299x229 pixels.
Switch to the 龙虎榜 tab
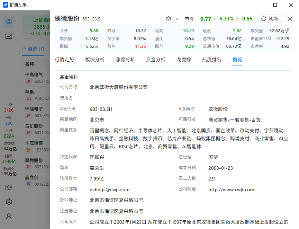tap(184, 60)
